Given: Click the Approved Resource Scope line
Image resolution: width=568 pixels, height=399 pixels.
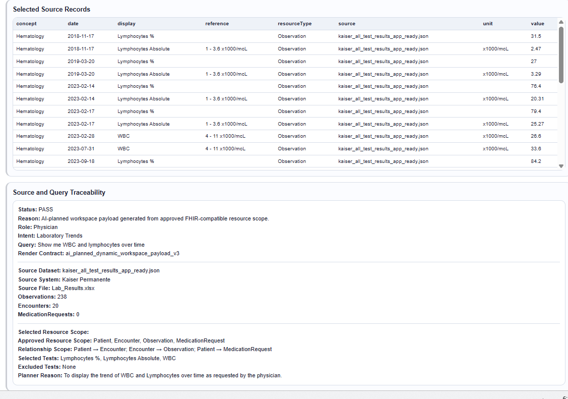Looking at the screenshot, I should click(121, 340).
